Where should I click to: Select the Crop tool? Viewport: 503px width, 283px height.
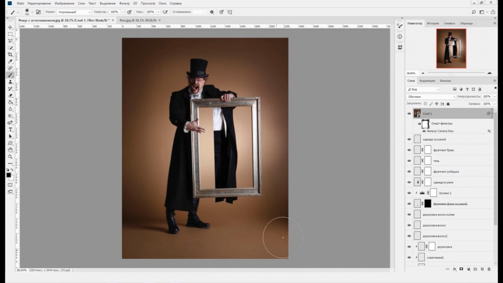[10, 55]
